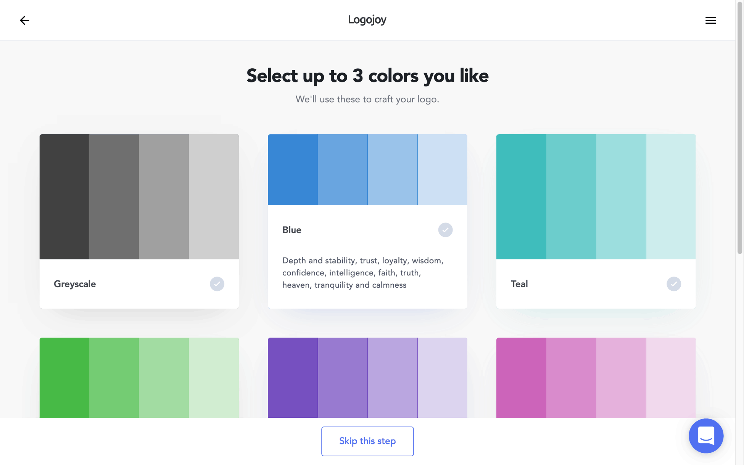The height and width of the screenshot is (465, 744).
Task: Toggle the Greyscale checkmark
Action: click(x=217, y=284)
